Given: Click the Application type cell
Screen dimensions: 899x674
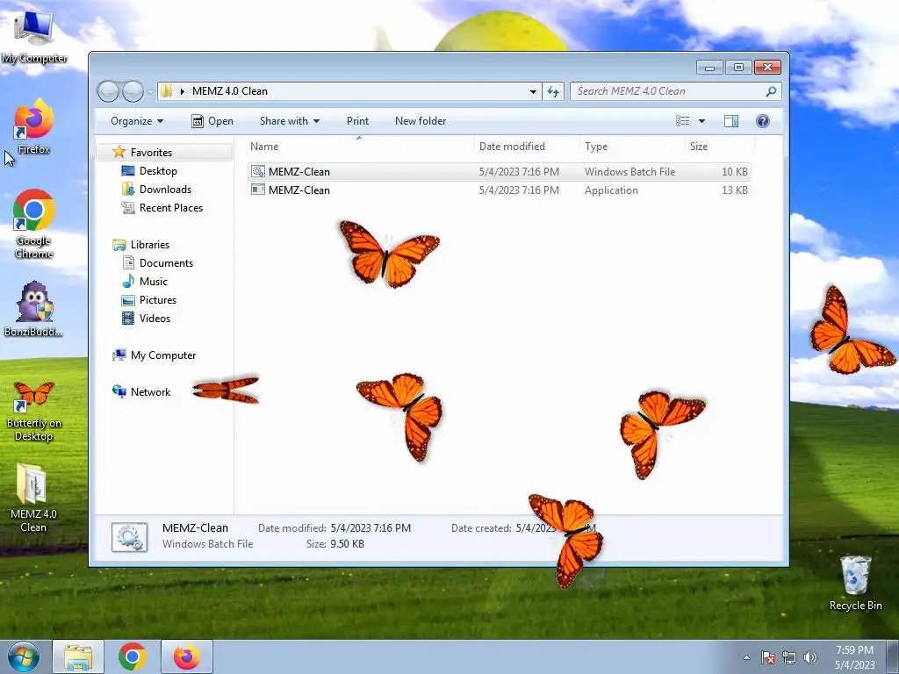Looking at the screenshot, I should click(x=611, y=190).
